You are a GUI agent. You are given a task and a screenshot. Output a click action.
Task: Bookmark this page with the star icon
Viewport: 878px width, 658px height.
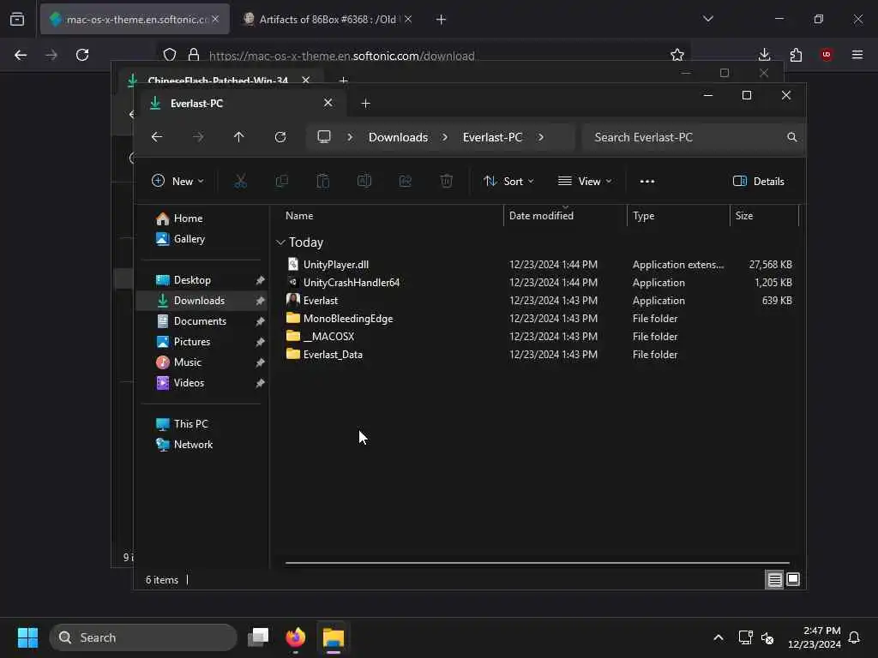click(x=677, y=55)
